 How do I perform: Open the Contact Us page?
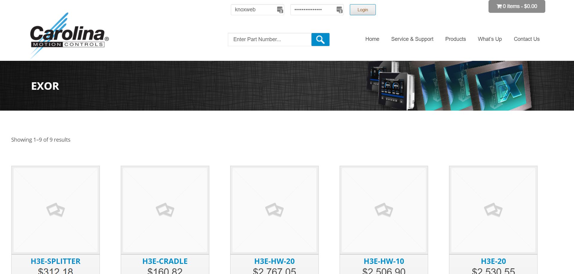[x=527, y=39]
